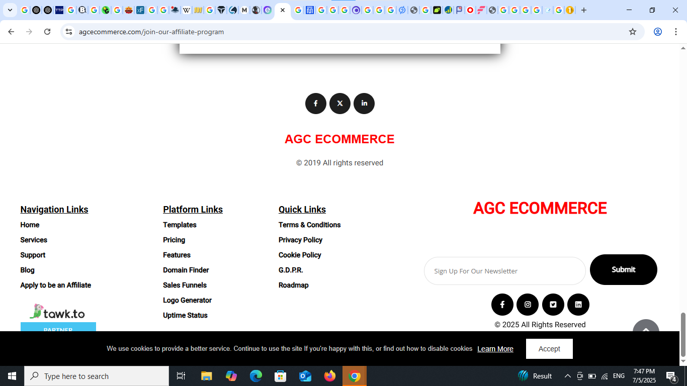
Task: Open the Chrome profile avatar icon
Action: point(657,32)
